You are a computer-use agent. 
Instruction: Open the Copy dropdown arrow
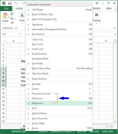coord(15,18)
